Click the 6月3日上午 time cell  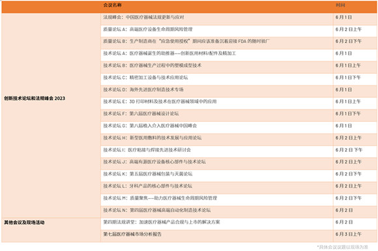tap(349, 234)
